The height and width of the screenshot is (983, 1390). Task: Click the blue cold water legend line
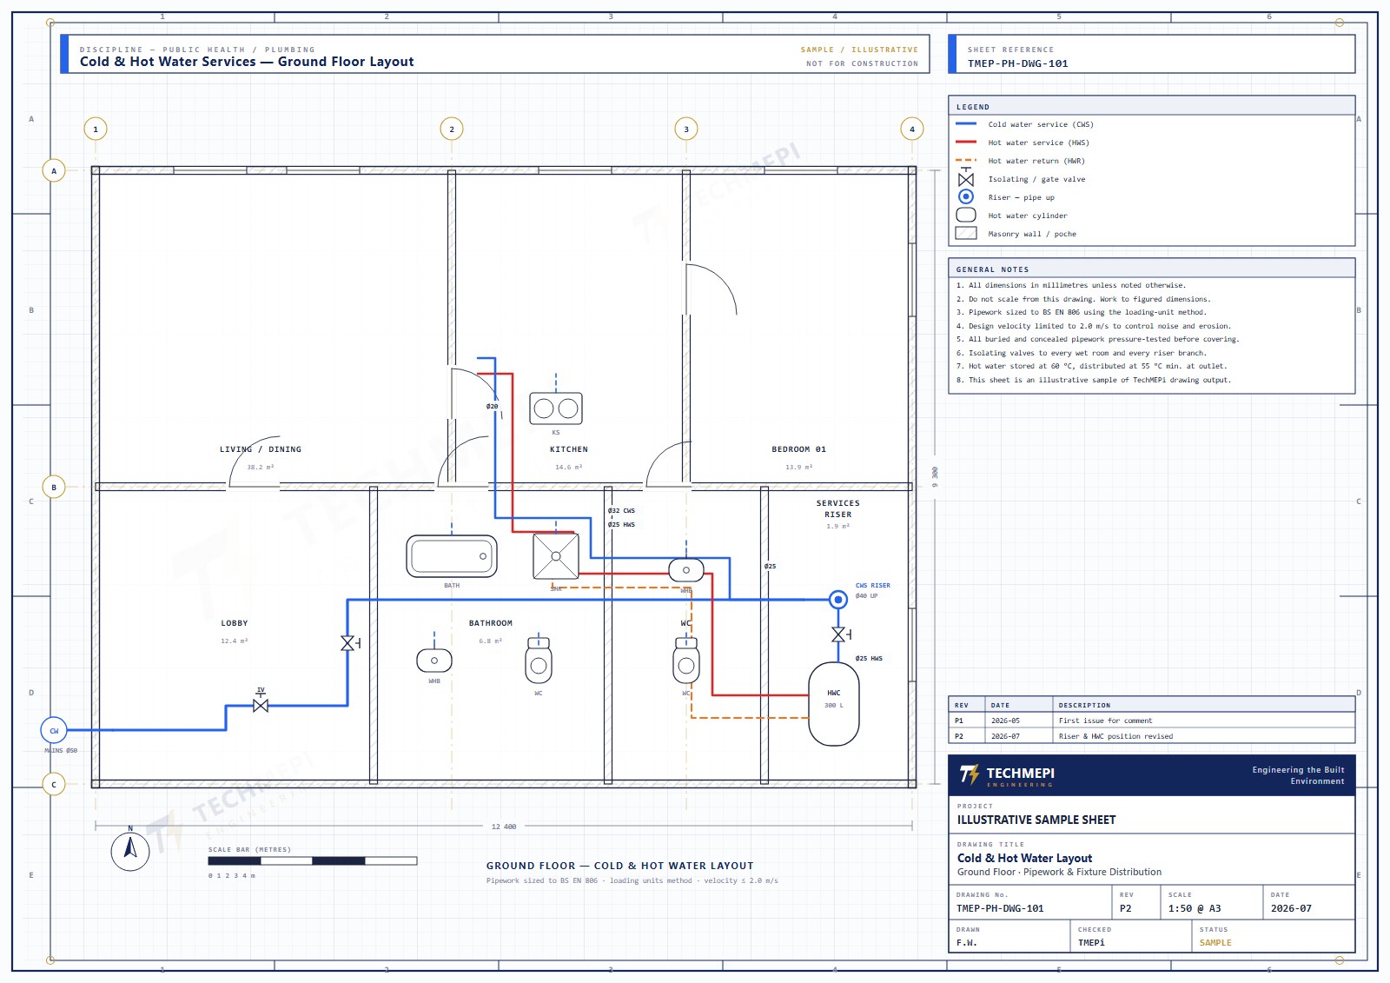(966, 124)
